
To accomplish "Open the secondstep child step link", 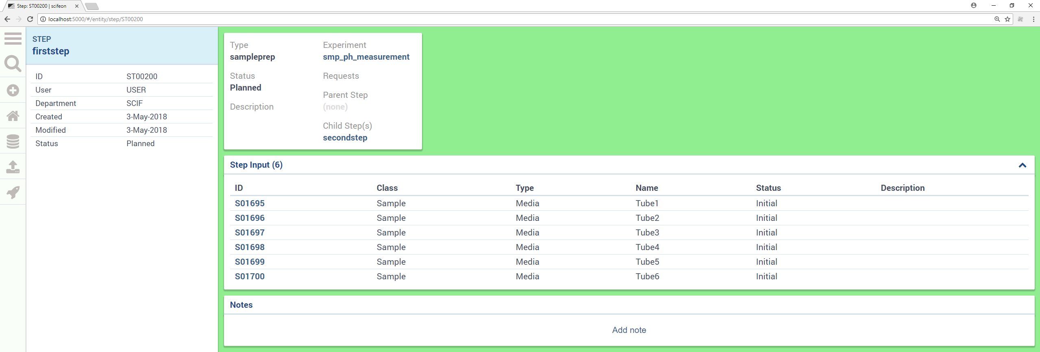I will (345, 138).
